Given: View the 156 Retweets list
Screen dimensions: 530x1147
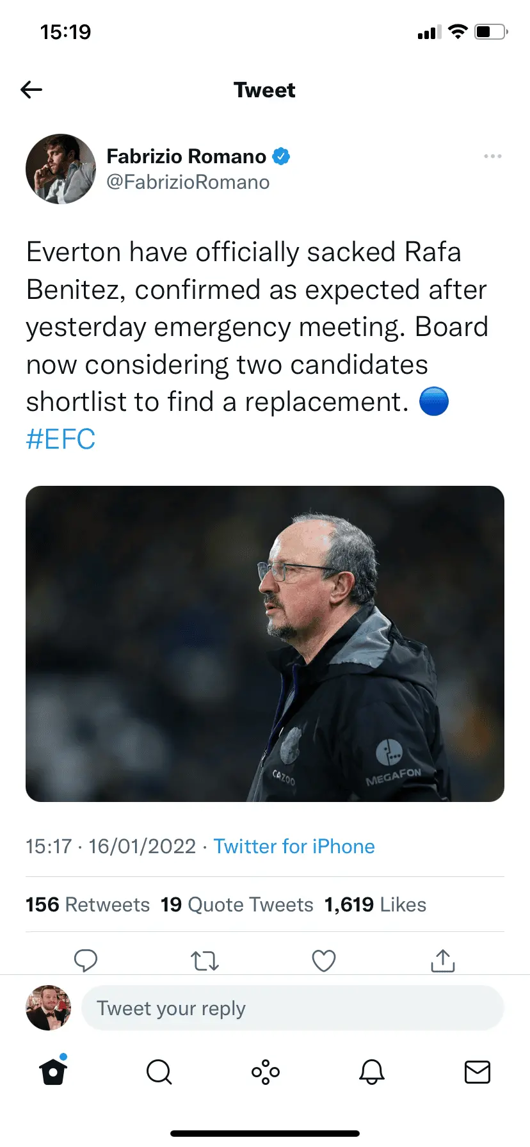Looking at the screenshot, I should pos(88,904).
